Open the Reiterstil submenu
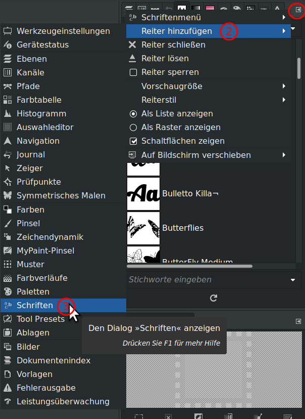305x419 pixels. coord(208,100)
